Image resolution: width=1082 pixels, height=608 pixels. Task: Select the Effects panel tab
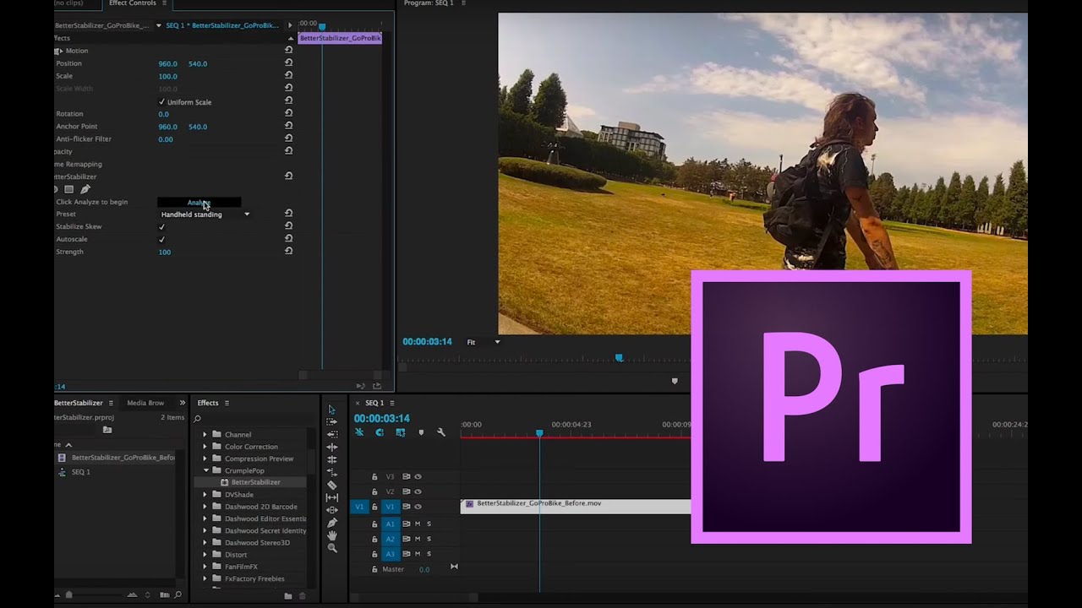tap(208, 403)
